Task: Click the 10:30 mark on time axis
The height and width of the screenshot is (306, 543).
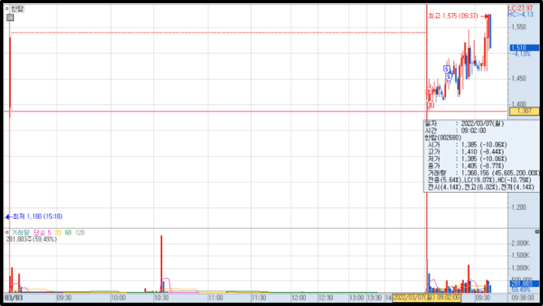Action: tap(161, 298)
